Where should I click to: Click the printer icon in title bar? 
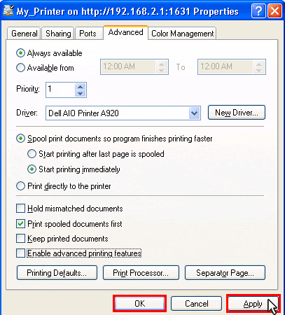coord(8,10)
